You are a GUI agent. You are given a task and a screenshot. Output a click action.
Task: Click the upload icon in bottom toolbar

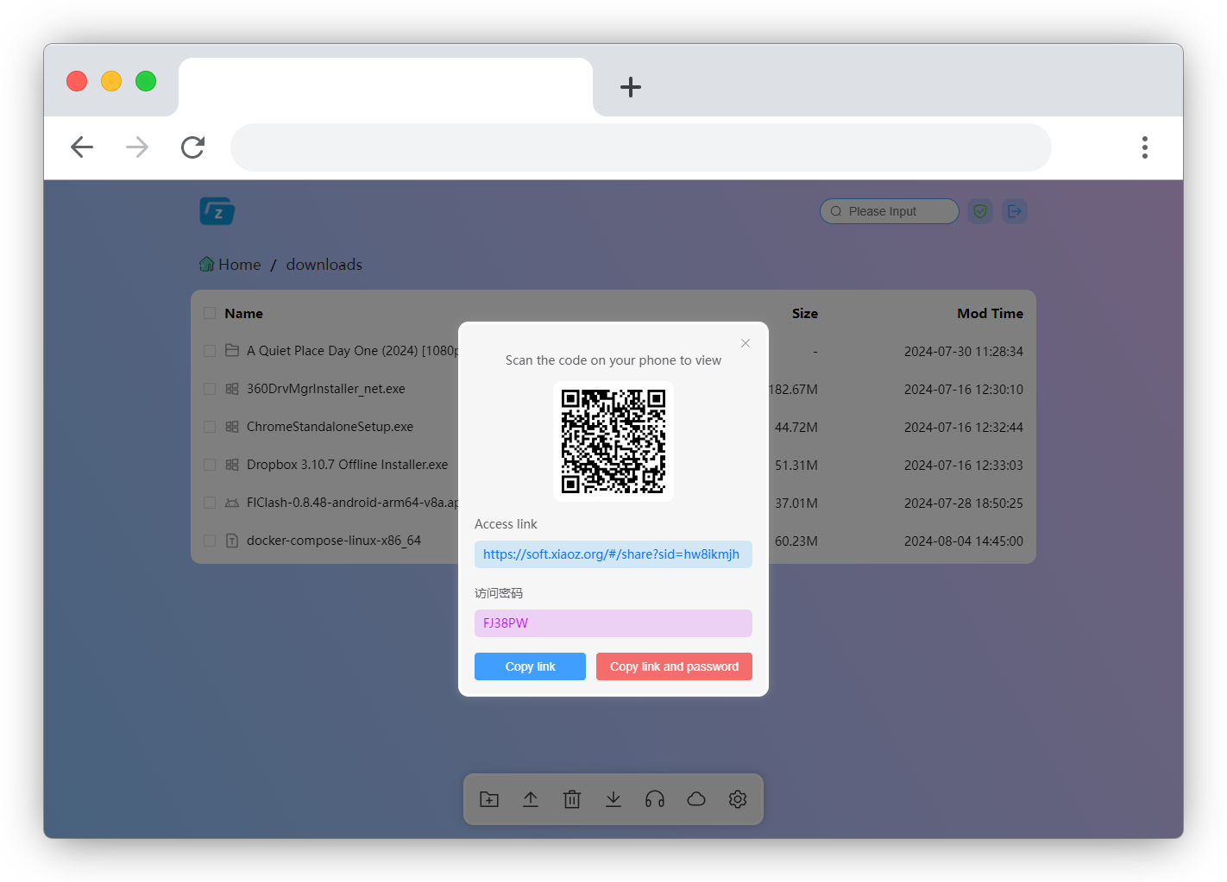(531, 799)
